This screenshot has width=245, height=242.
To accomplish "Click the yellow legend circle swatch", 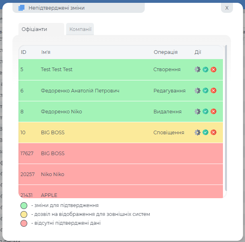I will click(24, 214).
